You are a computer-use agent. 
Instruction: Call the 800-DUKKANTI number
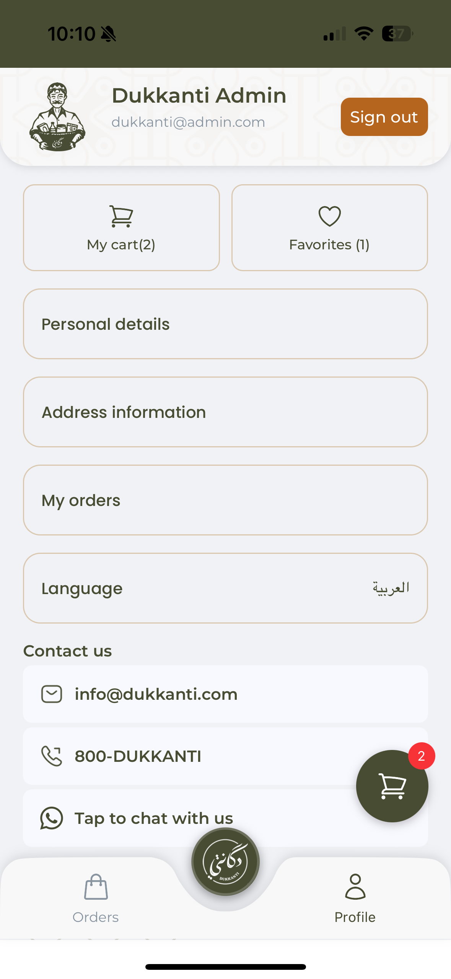(138, 756)
